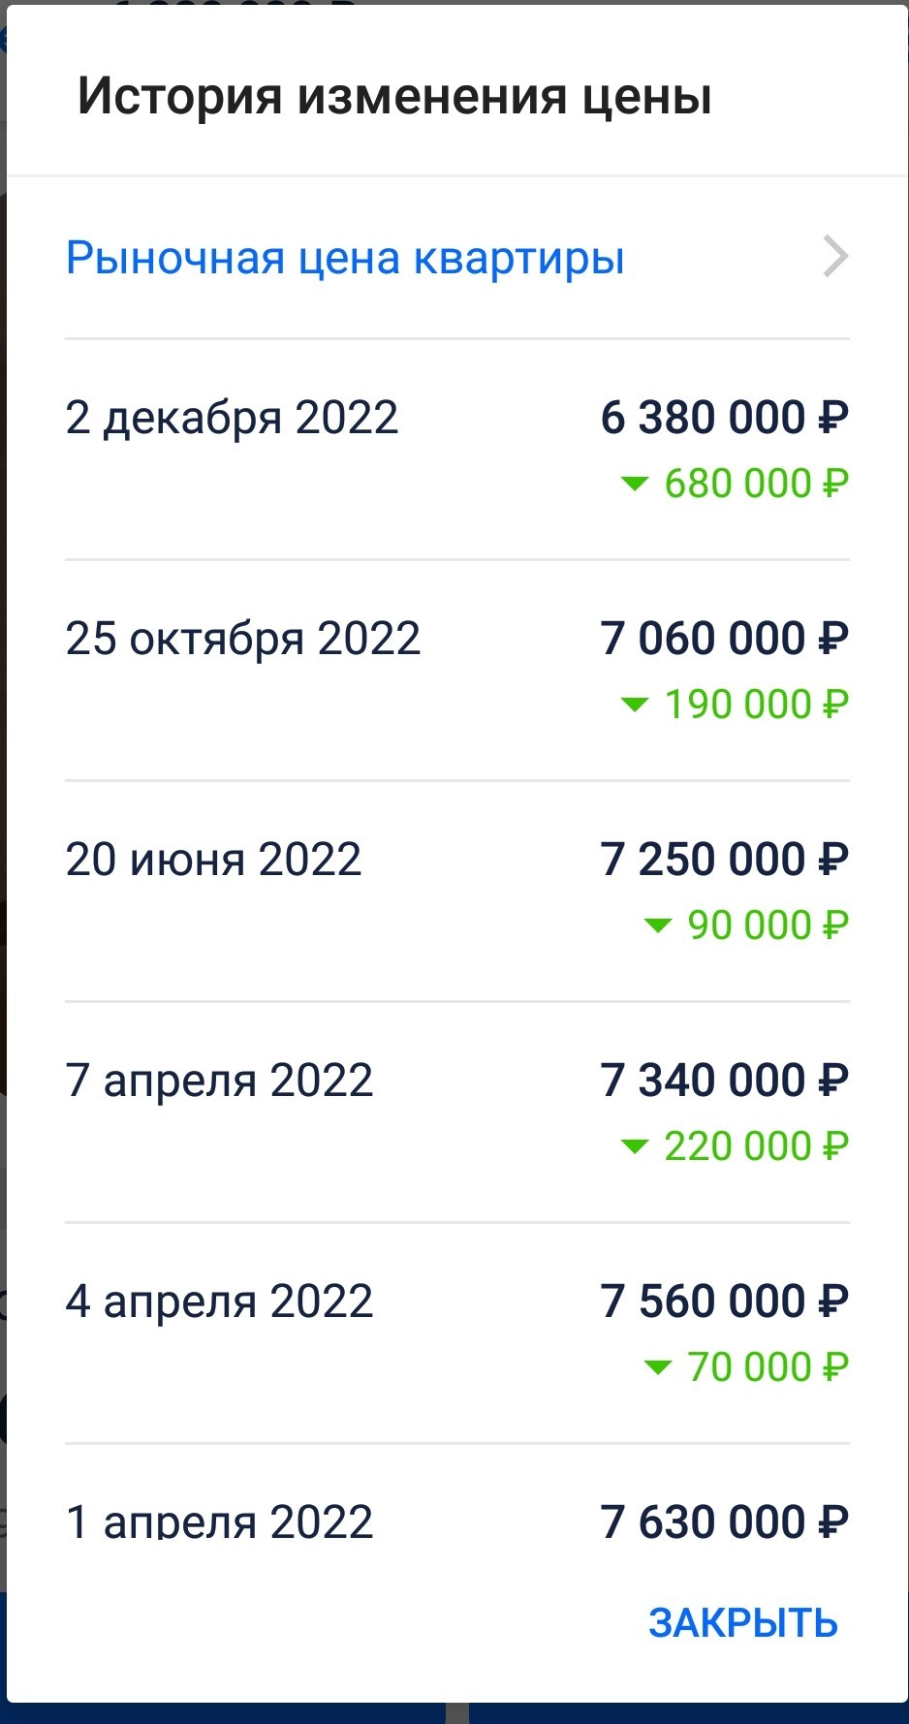The width and height of the screenshot is (909, 1724).
Task: Click the price 6 380 000 ₽
Action: pos(725,418)
